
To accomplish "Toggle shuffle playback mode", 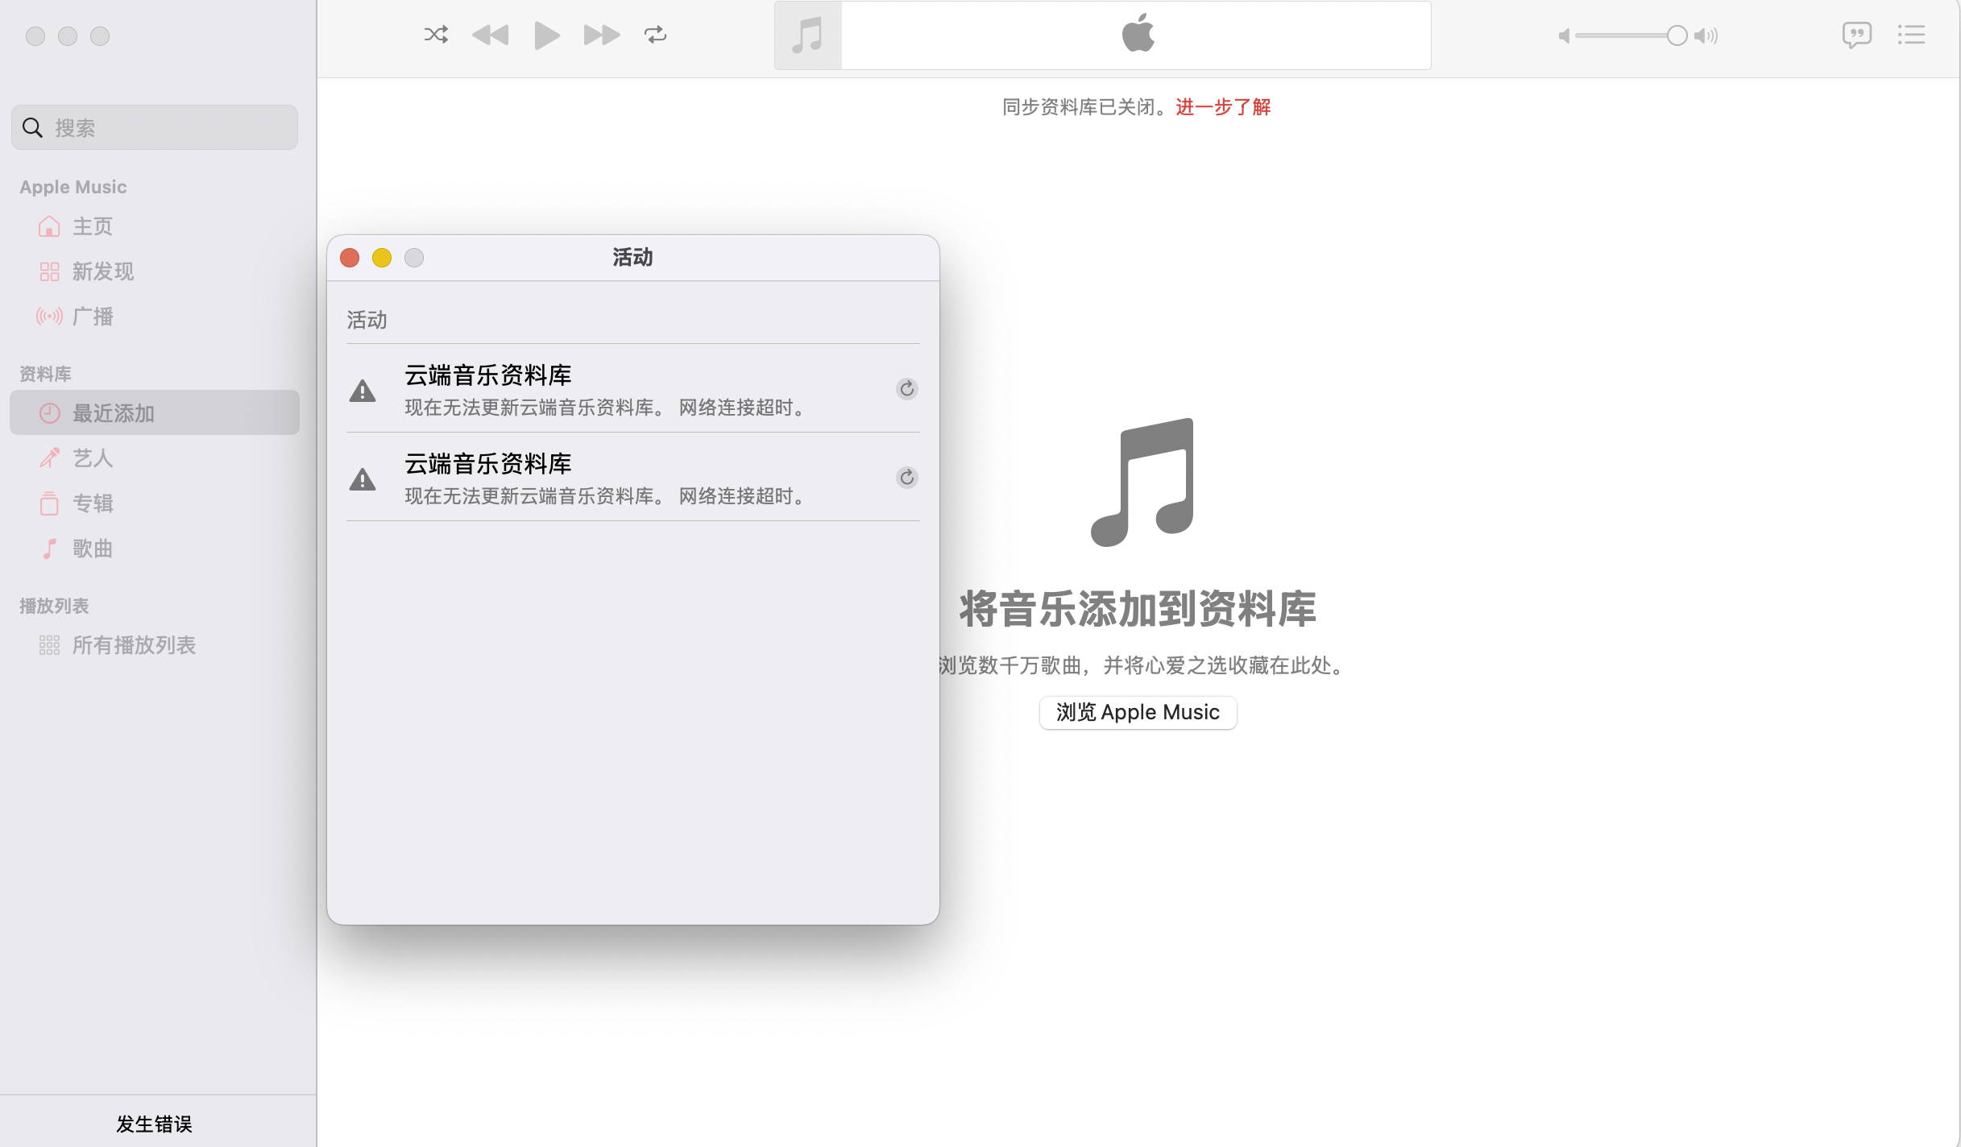I will point(436,35).
